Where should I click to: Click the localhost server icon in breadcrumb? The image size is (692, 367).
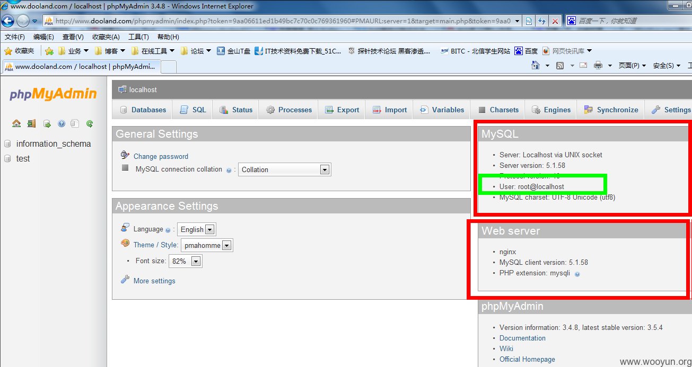tap(122, 89)
